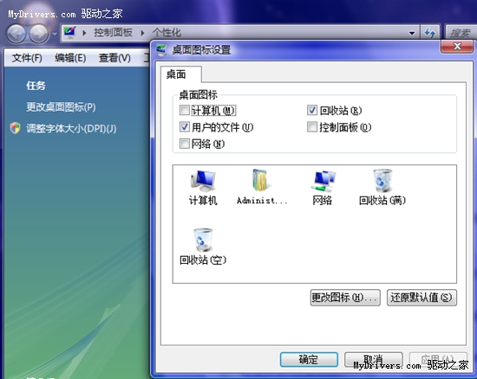Viewport: 477px width, 379px height.
Task: Open the 文件(F) menu
Action: [27, 58]
